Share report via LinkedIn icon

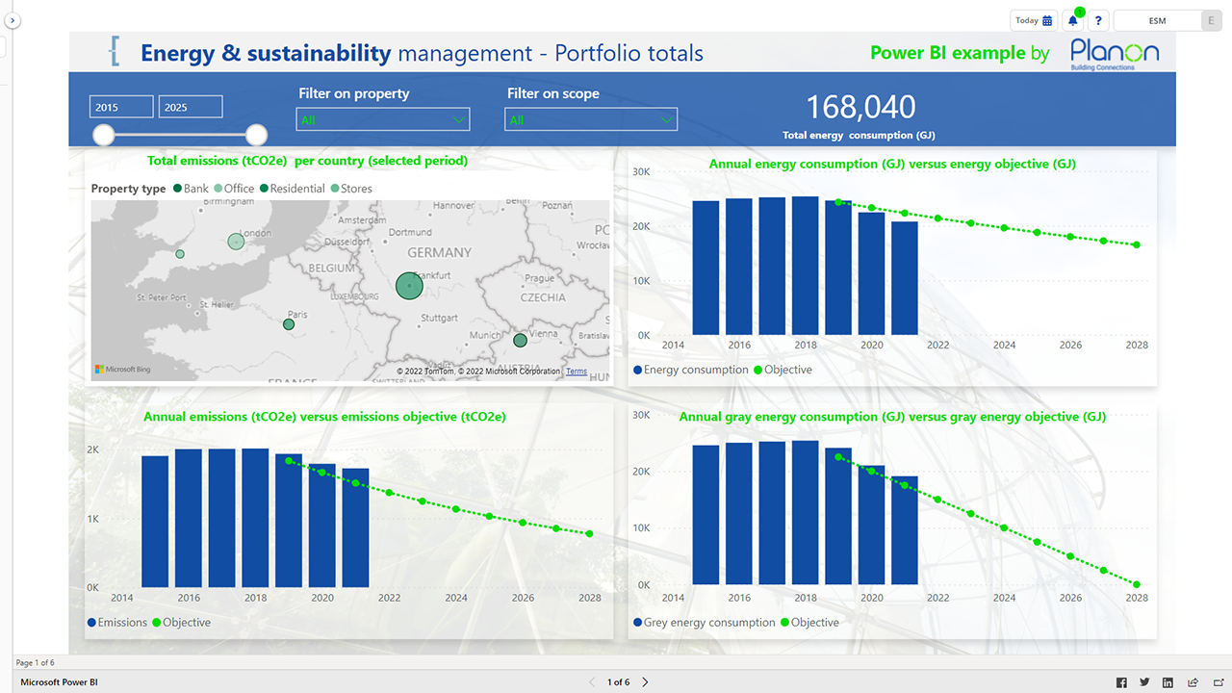pyautogui.click(x=1168, y=682)
